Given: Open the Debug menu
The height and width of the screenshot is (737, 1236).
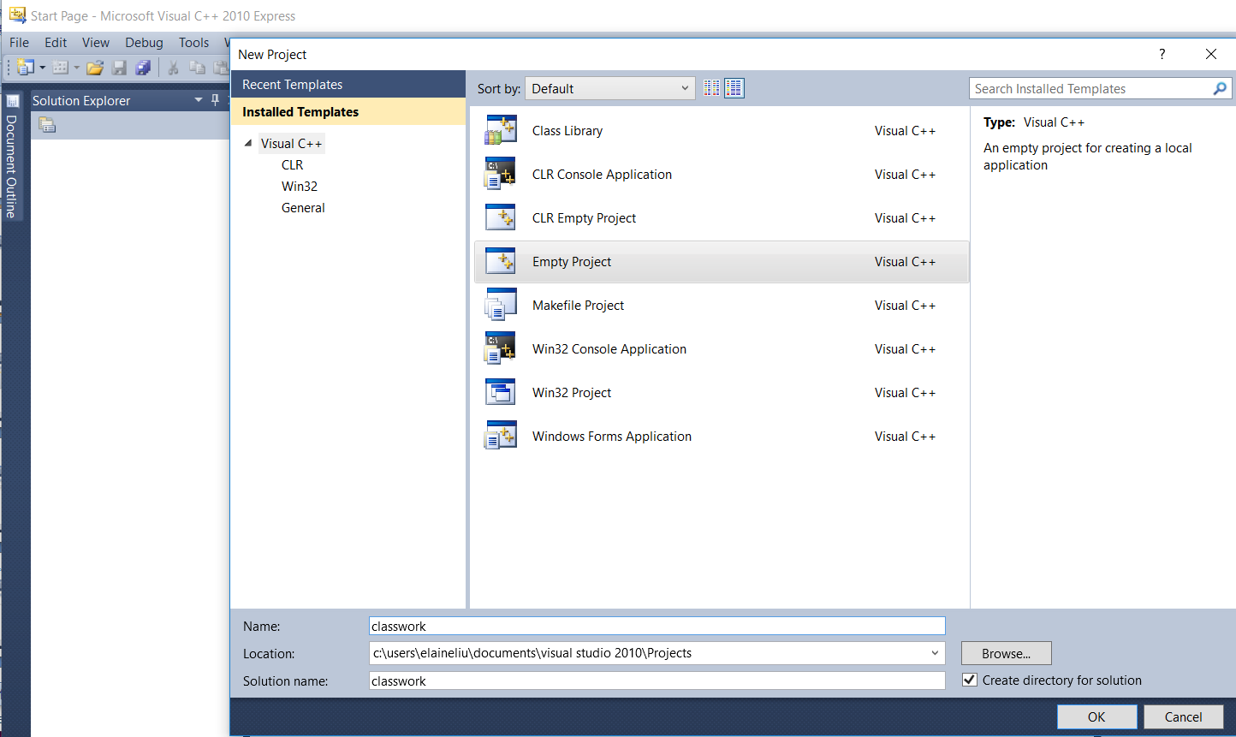Looking at the screenshot, I should pos(144,42).
